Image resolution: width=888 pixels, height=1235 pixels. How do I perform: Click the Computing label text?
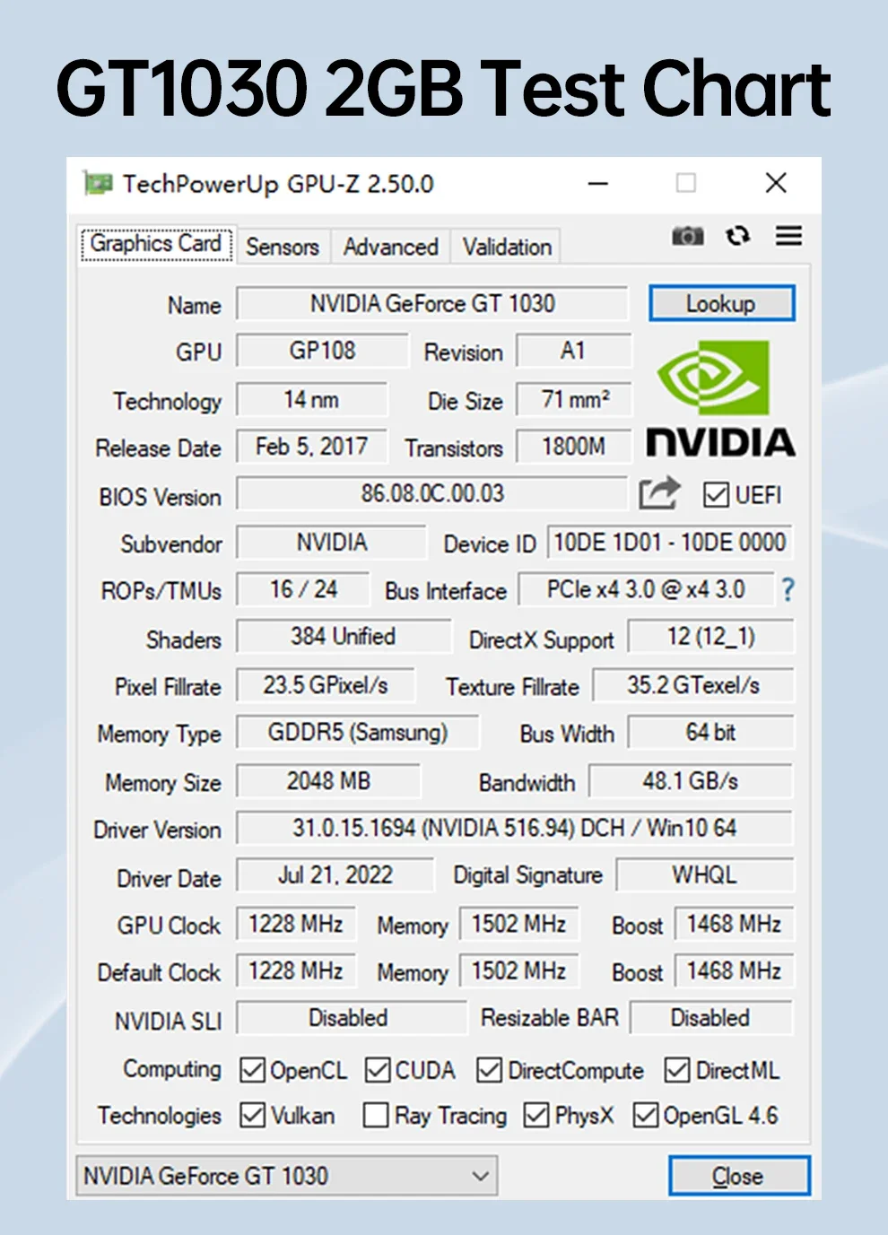(172, 1069)
